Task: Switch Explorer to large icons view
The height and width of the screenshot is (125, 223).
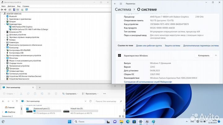Action: 123,116
